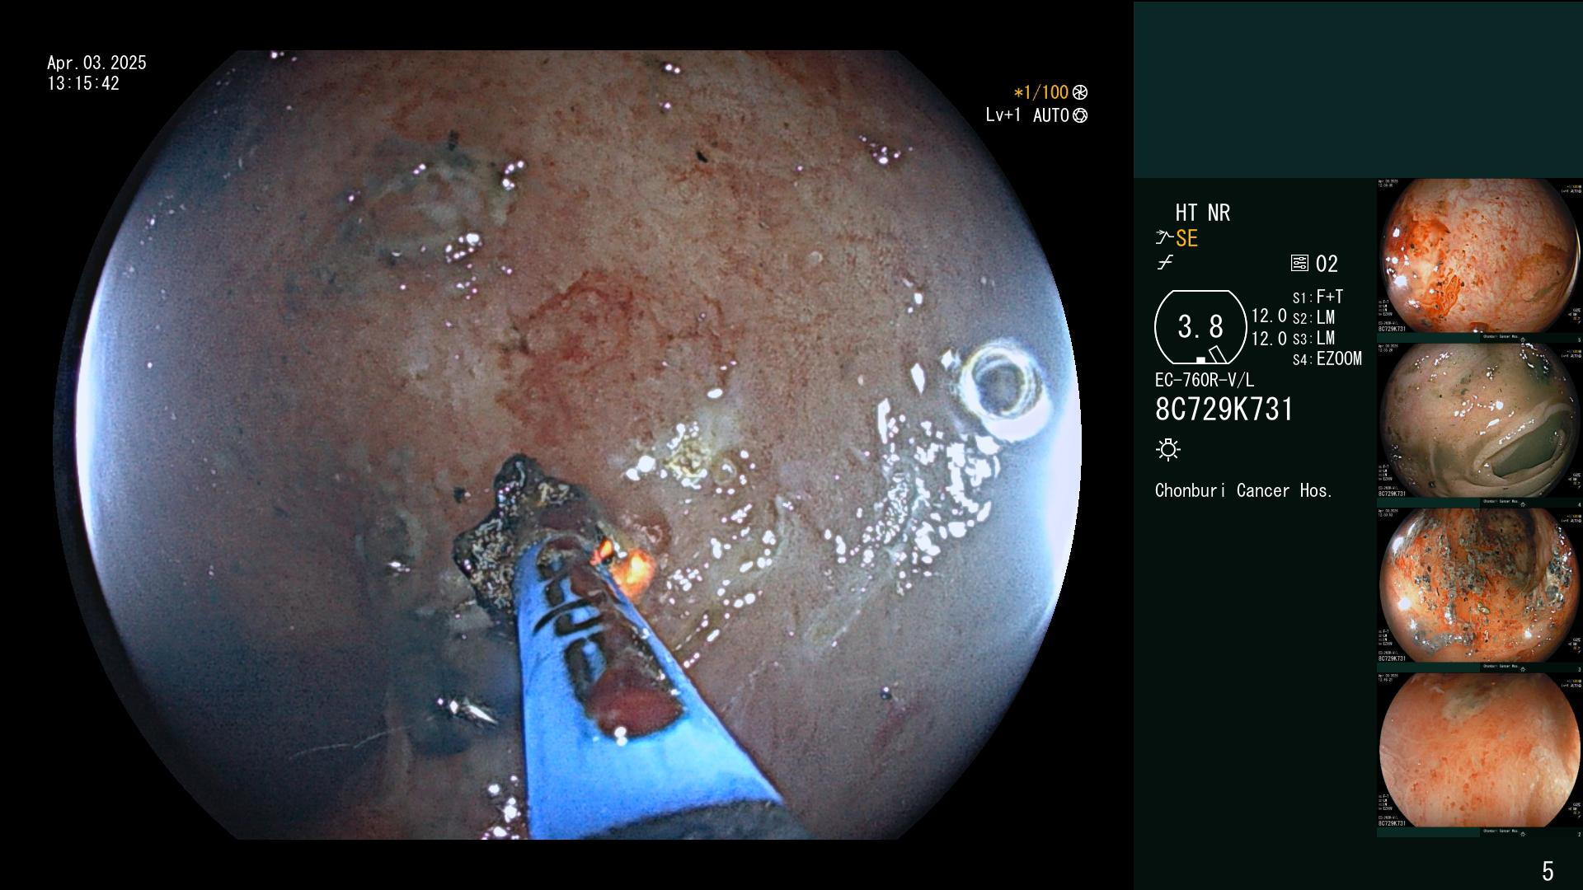
Task: Click the date text Apr.03.2025
Action: [x=96, y=63]
